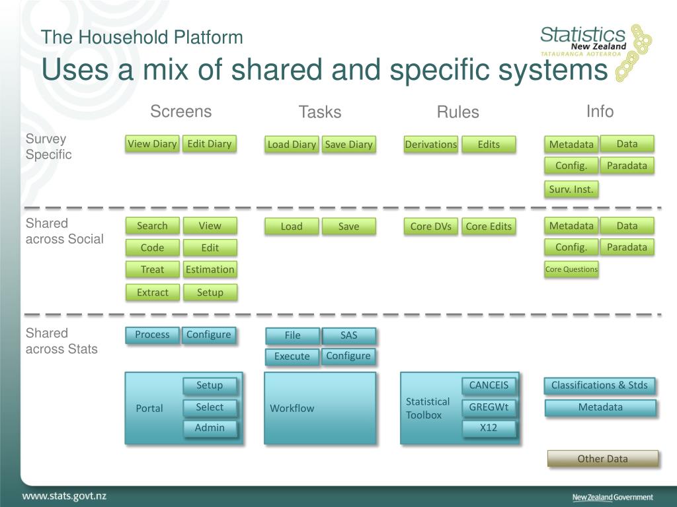The image size is (677, 507).
Task: Select the Edit Diary box
Action: click(x=210, y=143)
